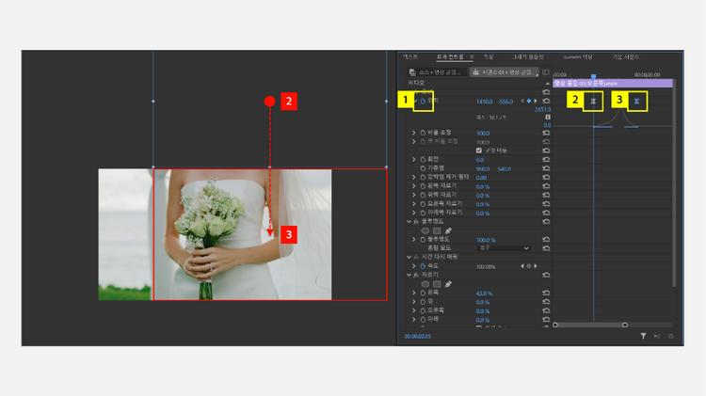The image size is (706, 396).
Task: Reset the 비율 조정 scale parameter
Action: click(x=546, y=134)
